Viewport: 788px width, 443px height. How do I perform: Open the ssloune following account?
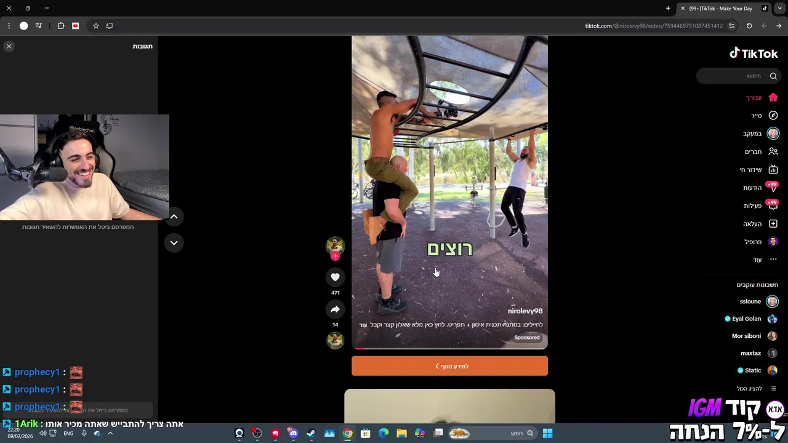(758, 301)
